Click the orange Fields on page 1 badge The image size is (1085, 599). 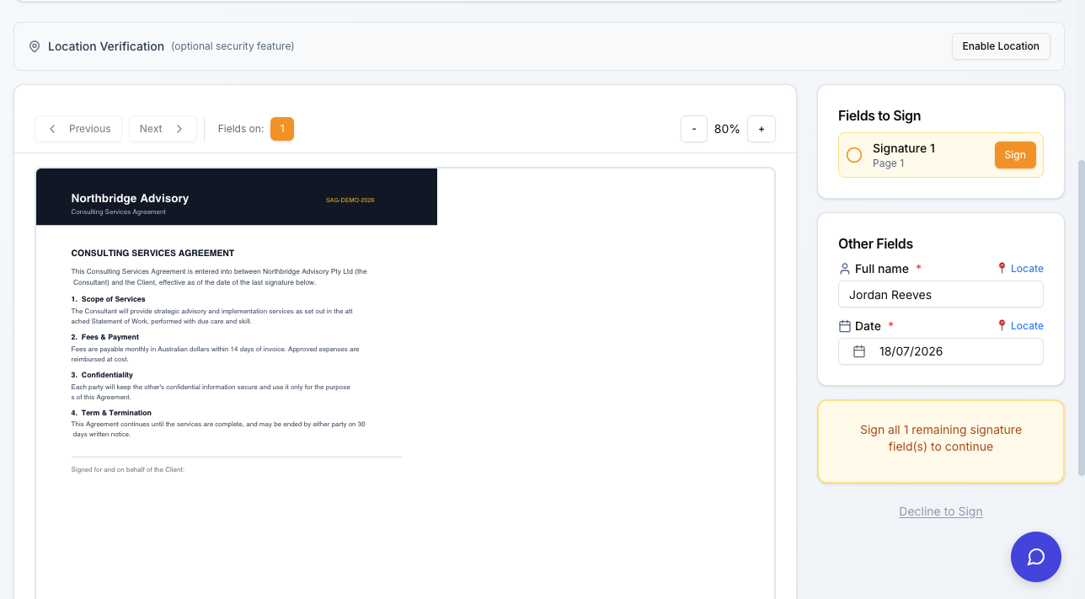point(282,129)
